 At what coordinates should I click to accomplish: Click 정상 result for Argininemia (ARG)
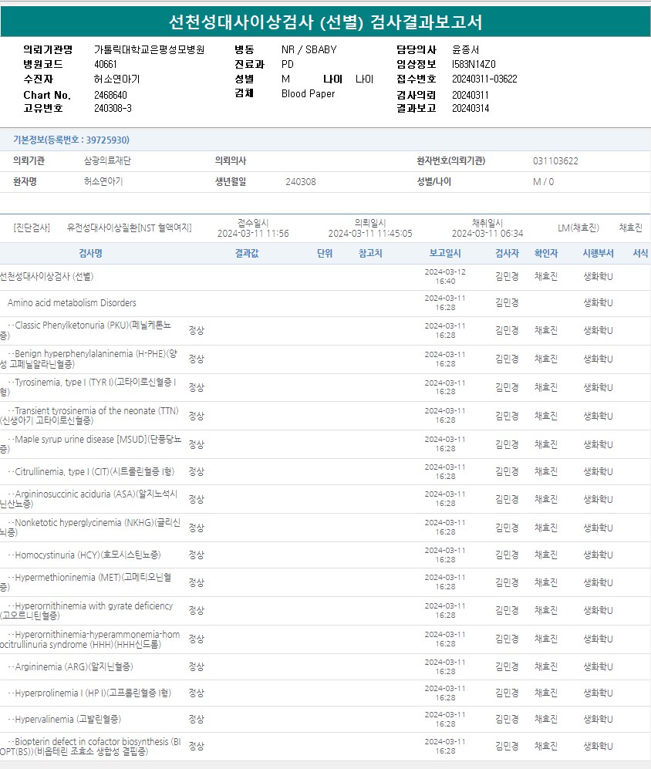pyautogui.click(x=197, y=666)
